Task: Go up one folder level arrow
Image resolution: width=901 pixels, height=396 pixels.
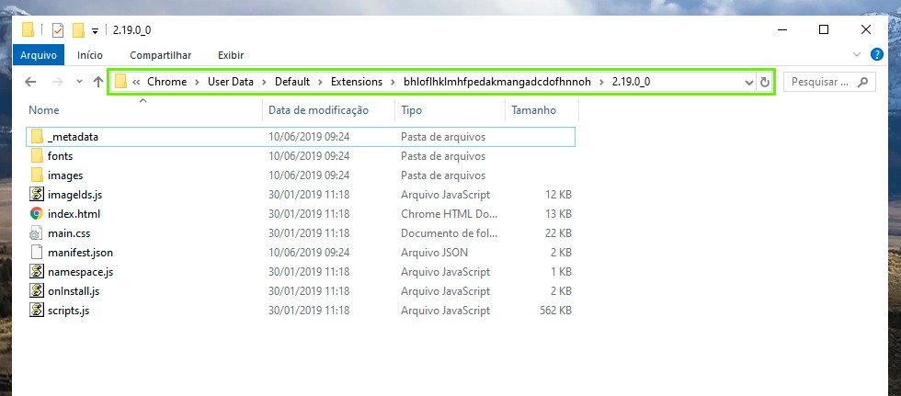Action: click(98, 83)
